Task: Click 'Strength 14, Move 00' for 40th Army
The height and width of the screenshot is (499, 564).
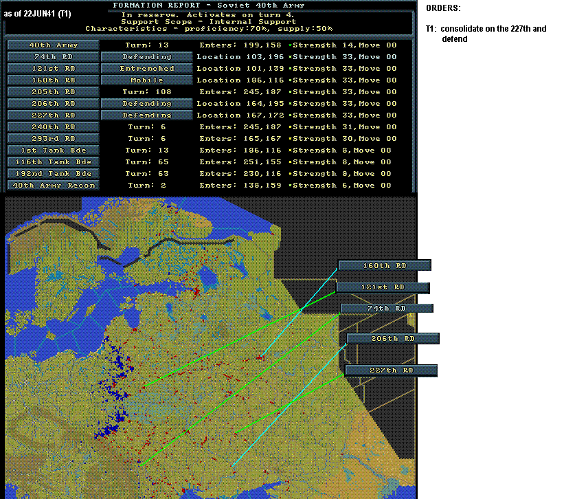Action: 345,45
